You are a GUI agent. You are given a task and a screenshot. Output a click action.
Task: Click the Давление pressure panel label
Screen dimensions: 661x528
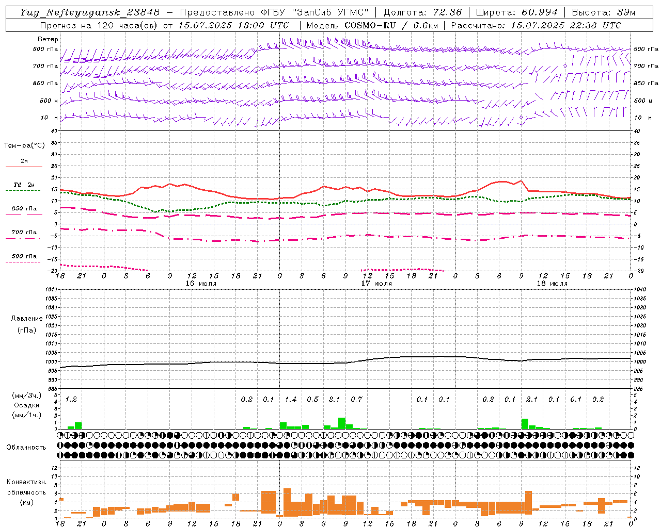pos(27,319)
